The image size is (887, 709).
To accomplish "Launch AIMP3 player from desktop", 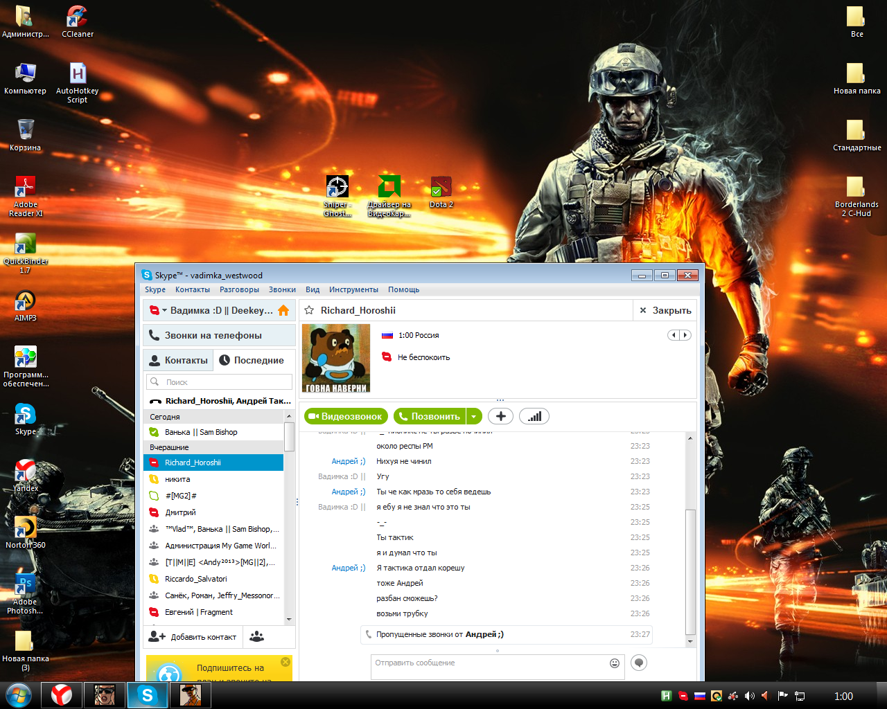I will click(x=26, y=305).
